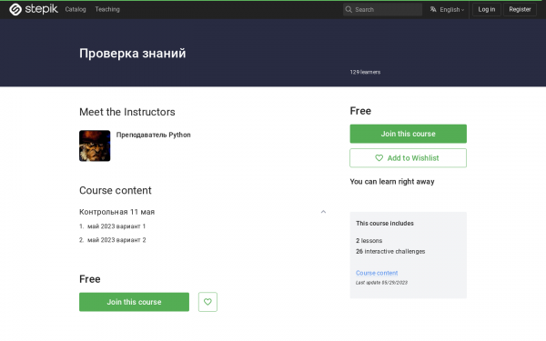Open the Course content link in sidebar
546x341 pixels.
tap(377, 273)
